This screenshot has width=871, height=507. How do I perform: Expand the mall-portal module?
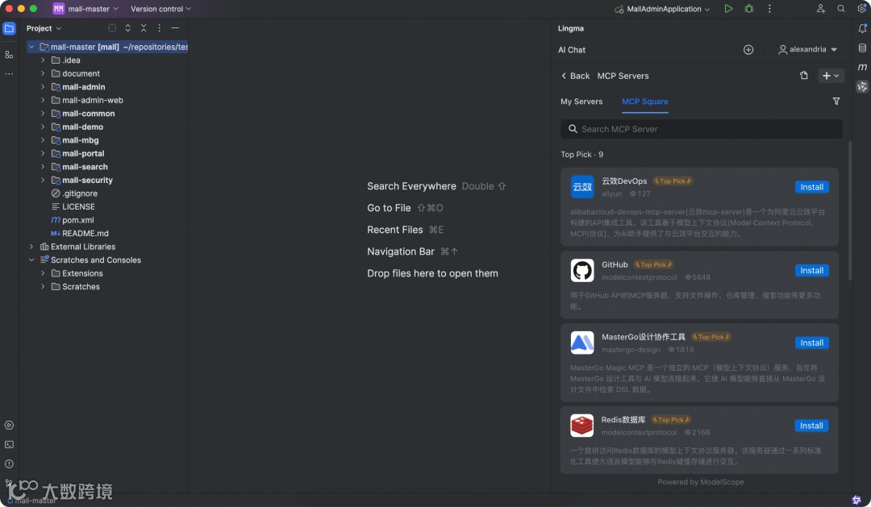coord(43,153)
